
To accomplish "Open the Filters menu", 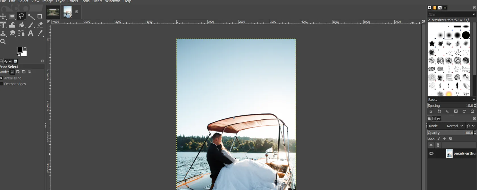I will [97, 1].
